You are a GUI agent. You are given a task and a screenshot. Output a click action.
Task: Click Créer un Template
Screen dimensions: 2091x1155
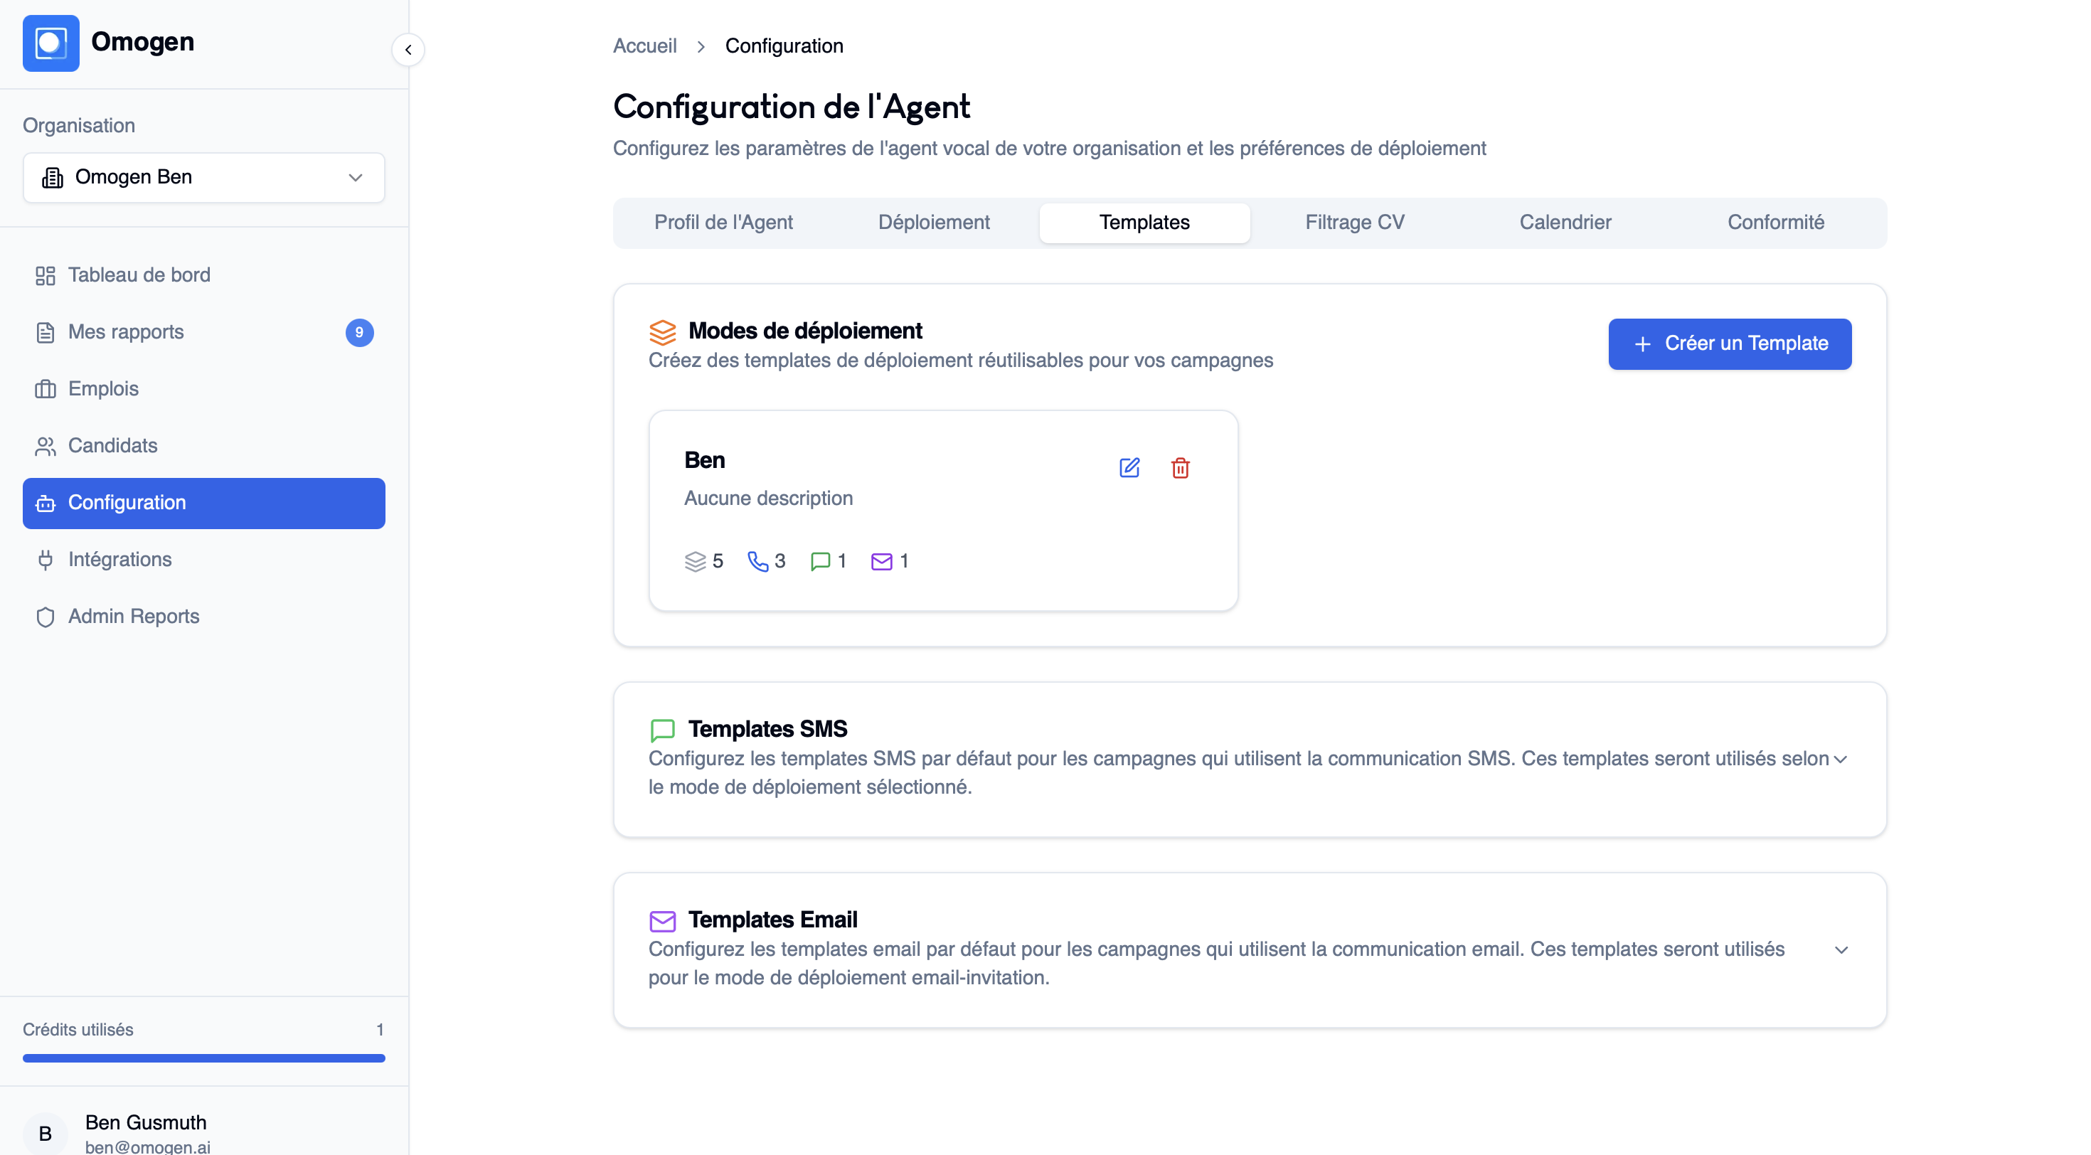click(x=1729, y=344)
